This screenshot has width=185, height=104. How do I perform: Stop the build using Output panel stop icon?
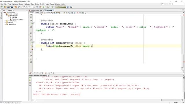pyautogui.click(x=30, y=83)
